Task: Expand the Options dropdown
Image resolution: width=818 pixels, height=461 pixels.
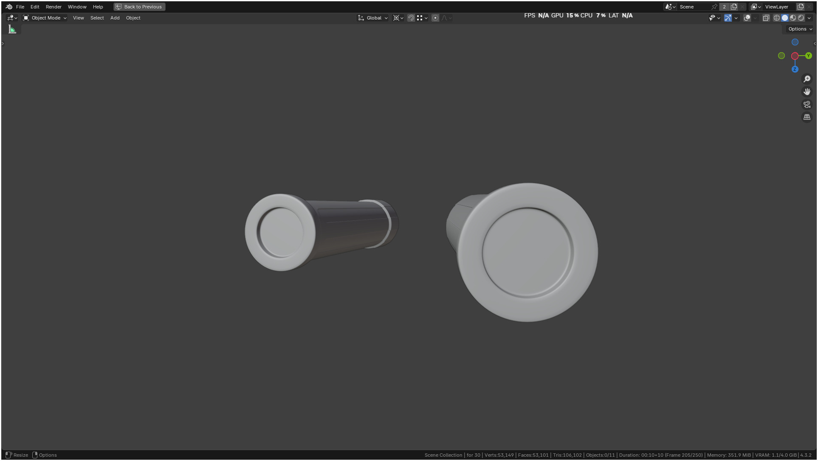Action: point(799,29)
